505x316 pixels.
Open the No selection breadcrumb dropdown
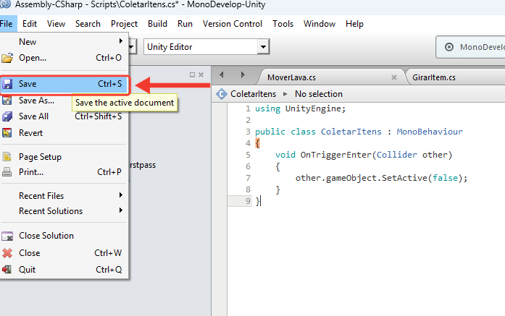(319, 94)
